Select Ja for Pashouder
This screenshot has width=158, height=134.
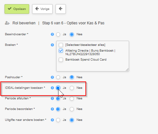pyautogui.click(x=58, y=77)
